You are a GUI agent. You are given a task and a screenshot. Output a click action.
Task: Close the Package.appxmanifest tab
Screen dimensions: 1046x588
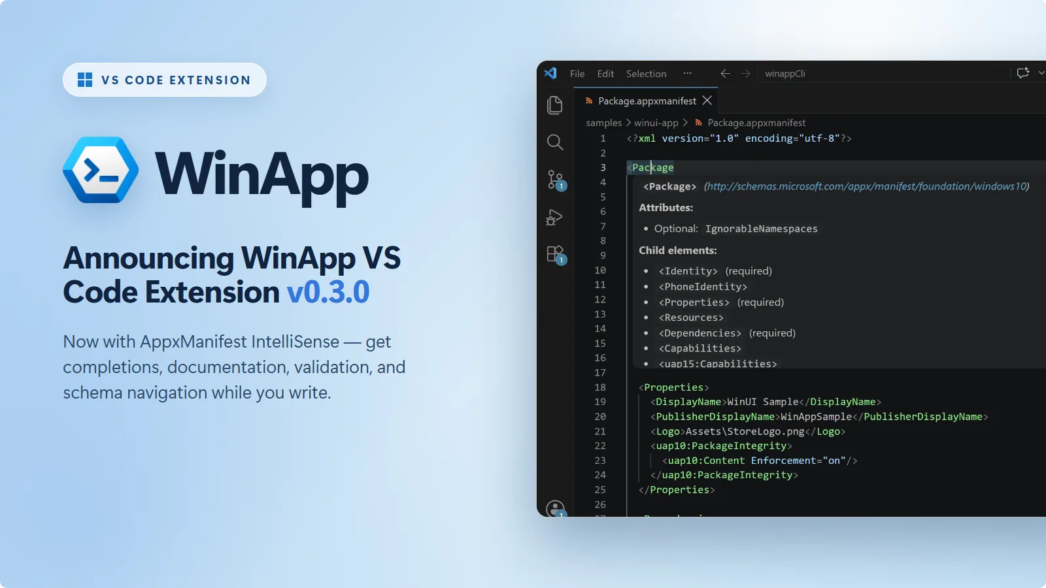tap(707, 101)
